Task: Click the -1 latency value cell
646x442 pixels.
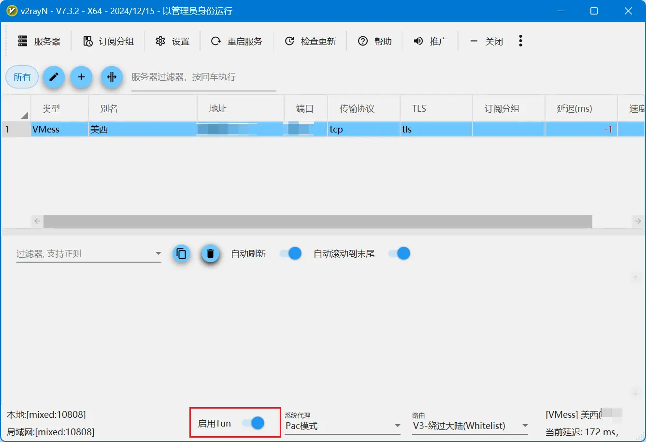Action: point(581,130)
